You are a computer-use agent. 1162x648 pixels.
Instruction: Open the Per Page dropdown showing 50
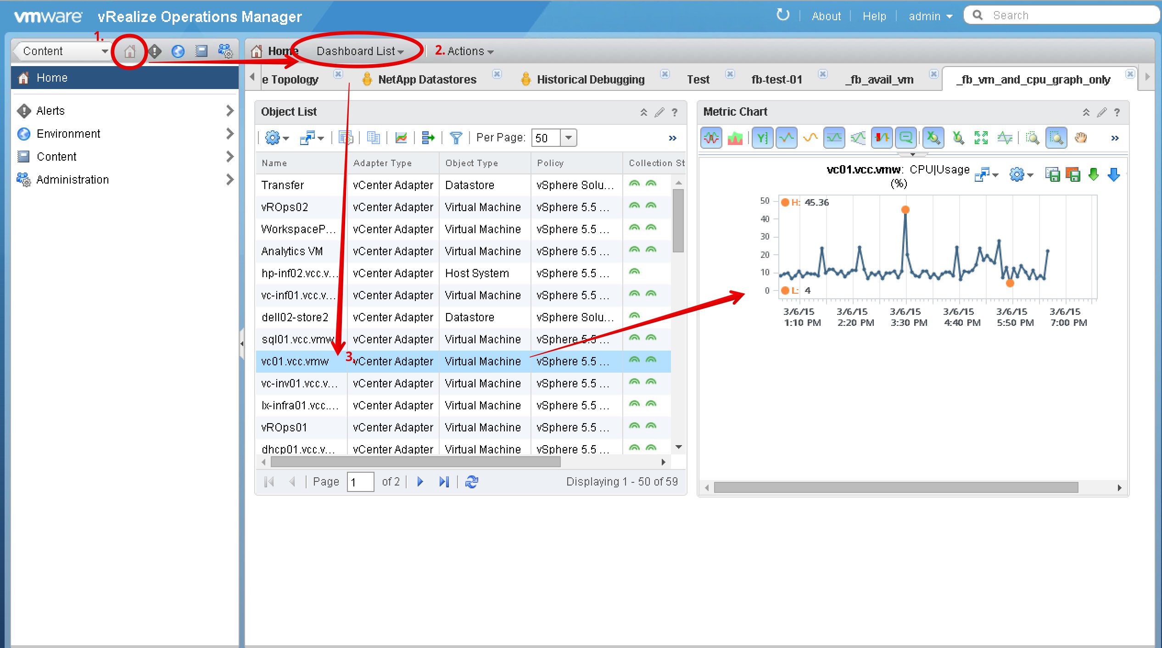coord(568,137)
